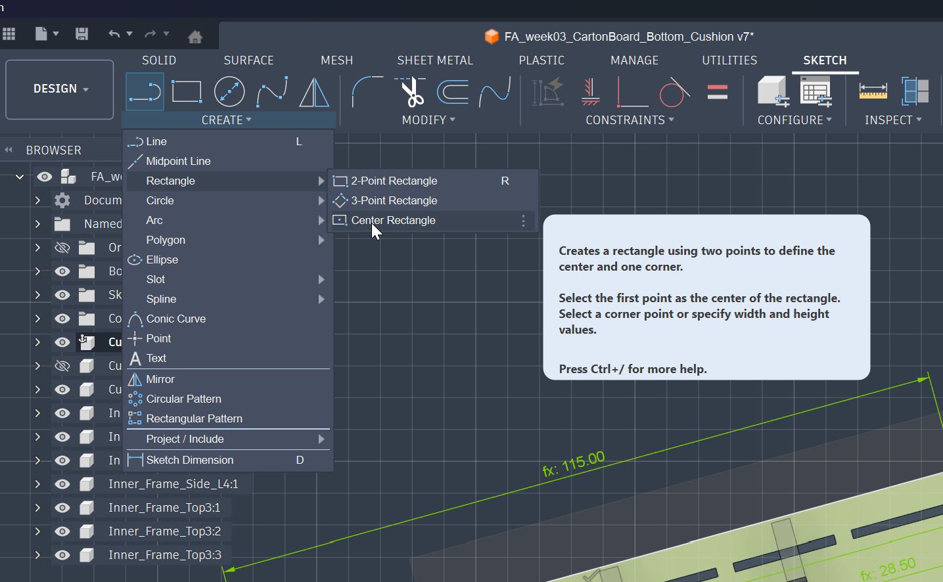Show the hidden Or folder
This screenshot has width=943, height=582.
62,248
